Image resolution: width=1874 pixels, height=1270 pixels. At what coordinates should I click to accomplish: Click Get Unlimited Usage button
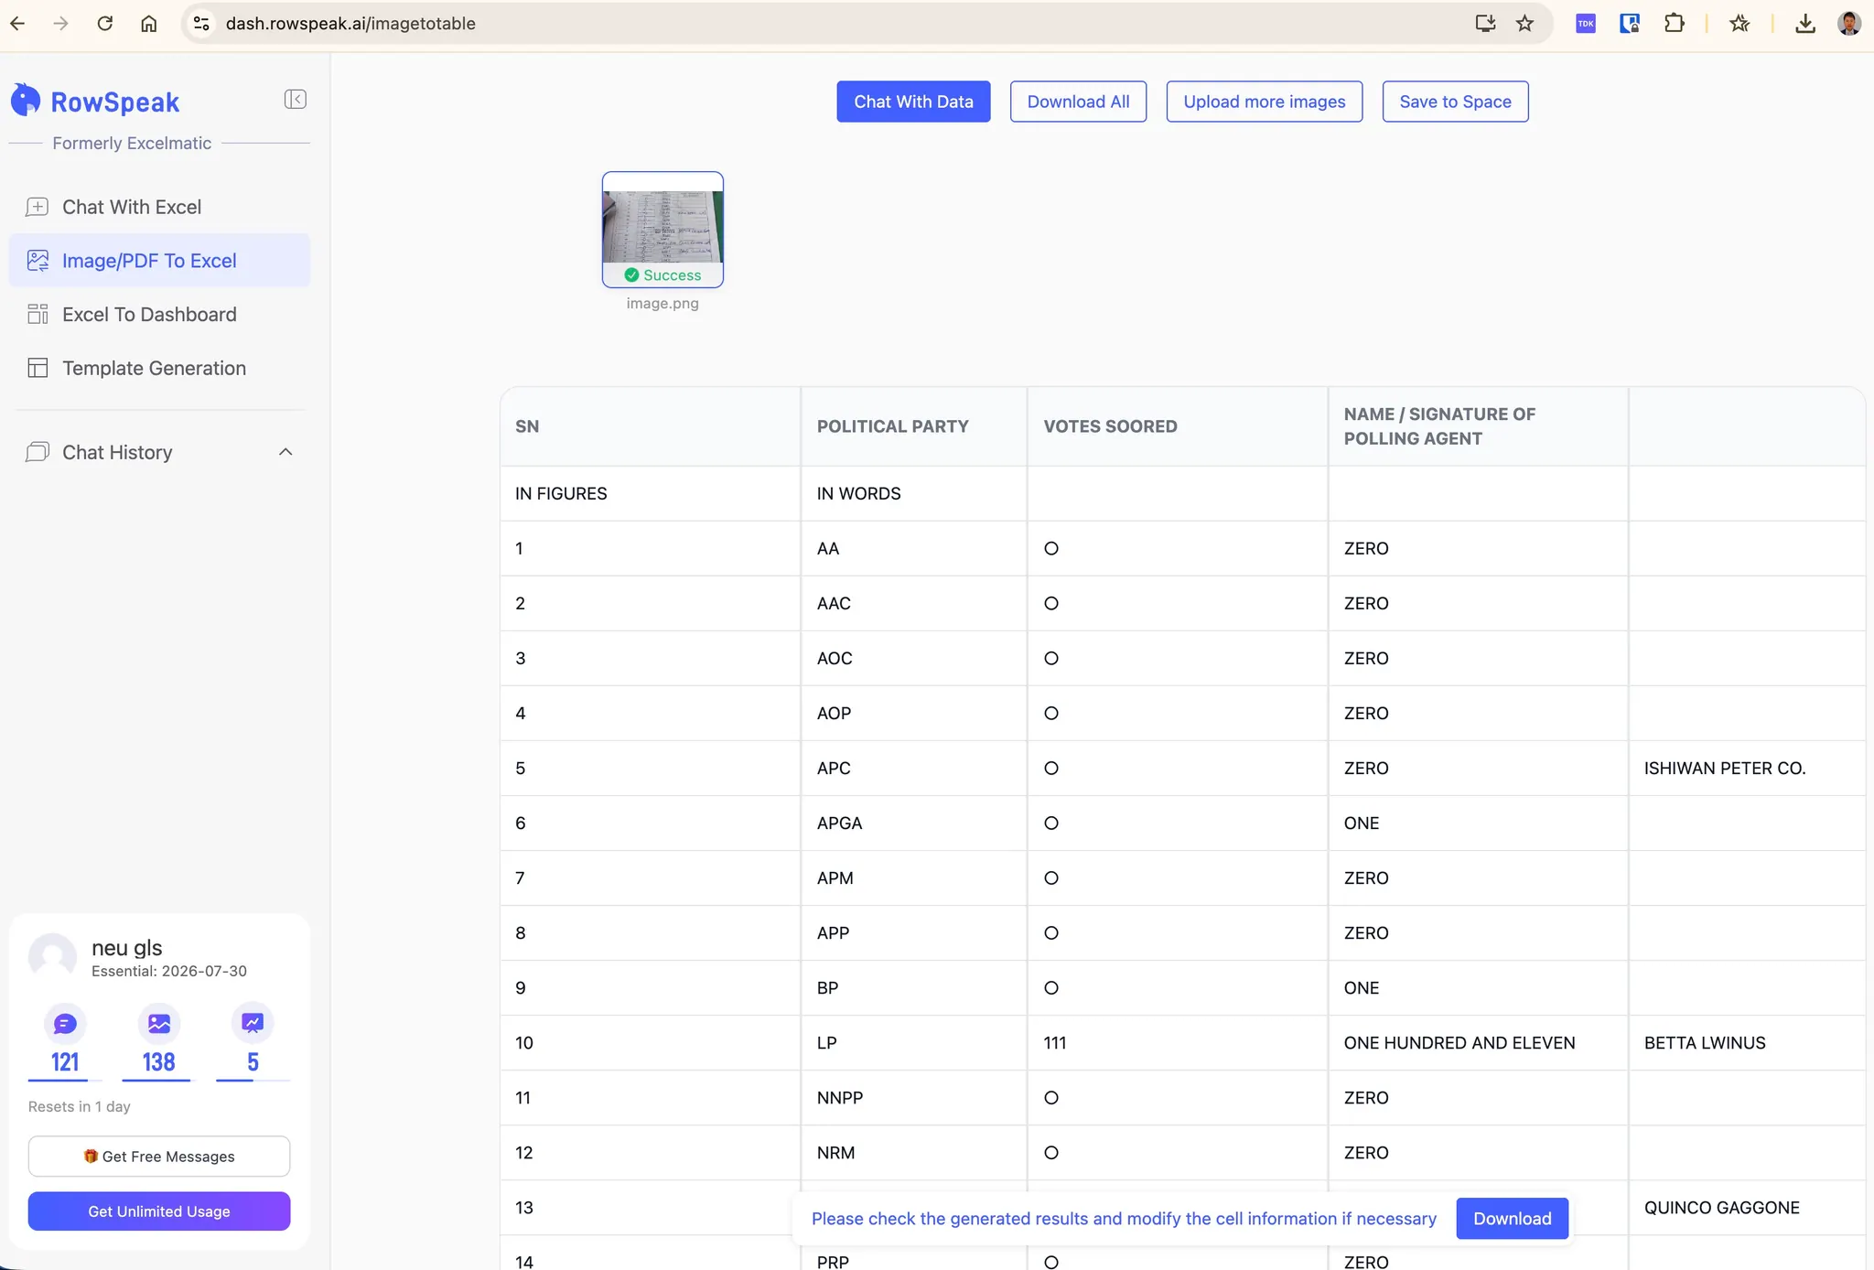tap(159, 1211)
